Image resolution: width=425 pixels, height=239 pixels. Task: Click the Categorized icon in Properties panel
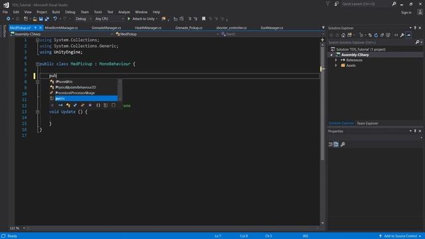point(331,144)
